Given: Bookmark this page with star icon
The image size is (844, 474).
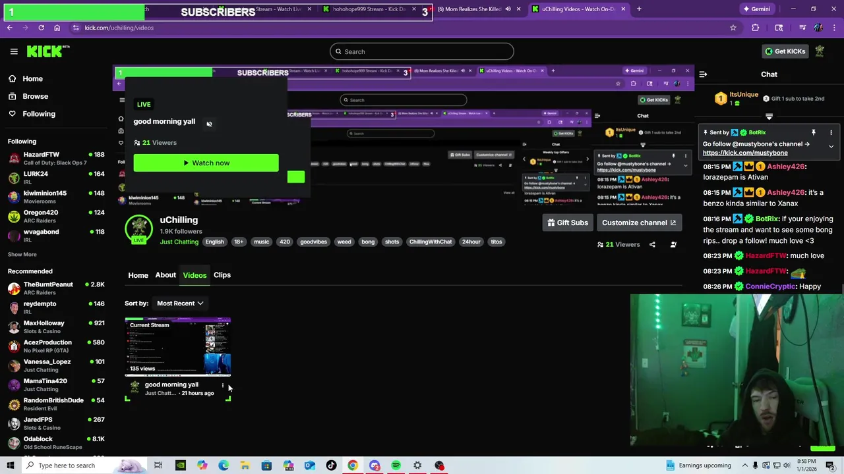Looking at the screenshot, I should pyautogui.click(x=733, y=28).
